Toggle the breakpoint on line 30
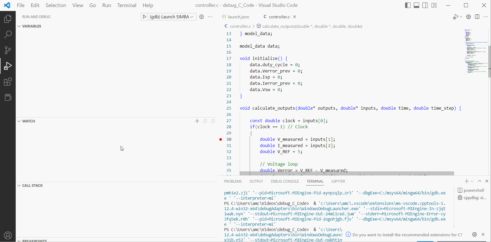 coord(221,139)
